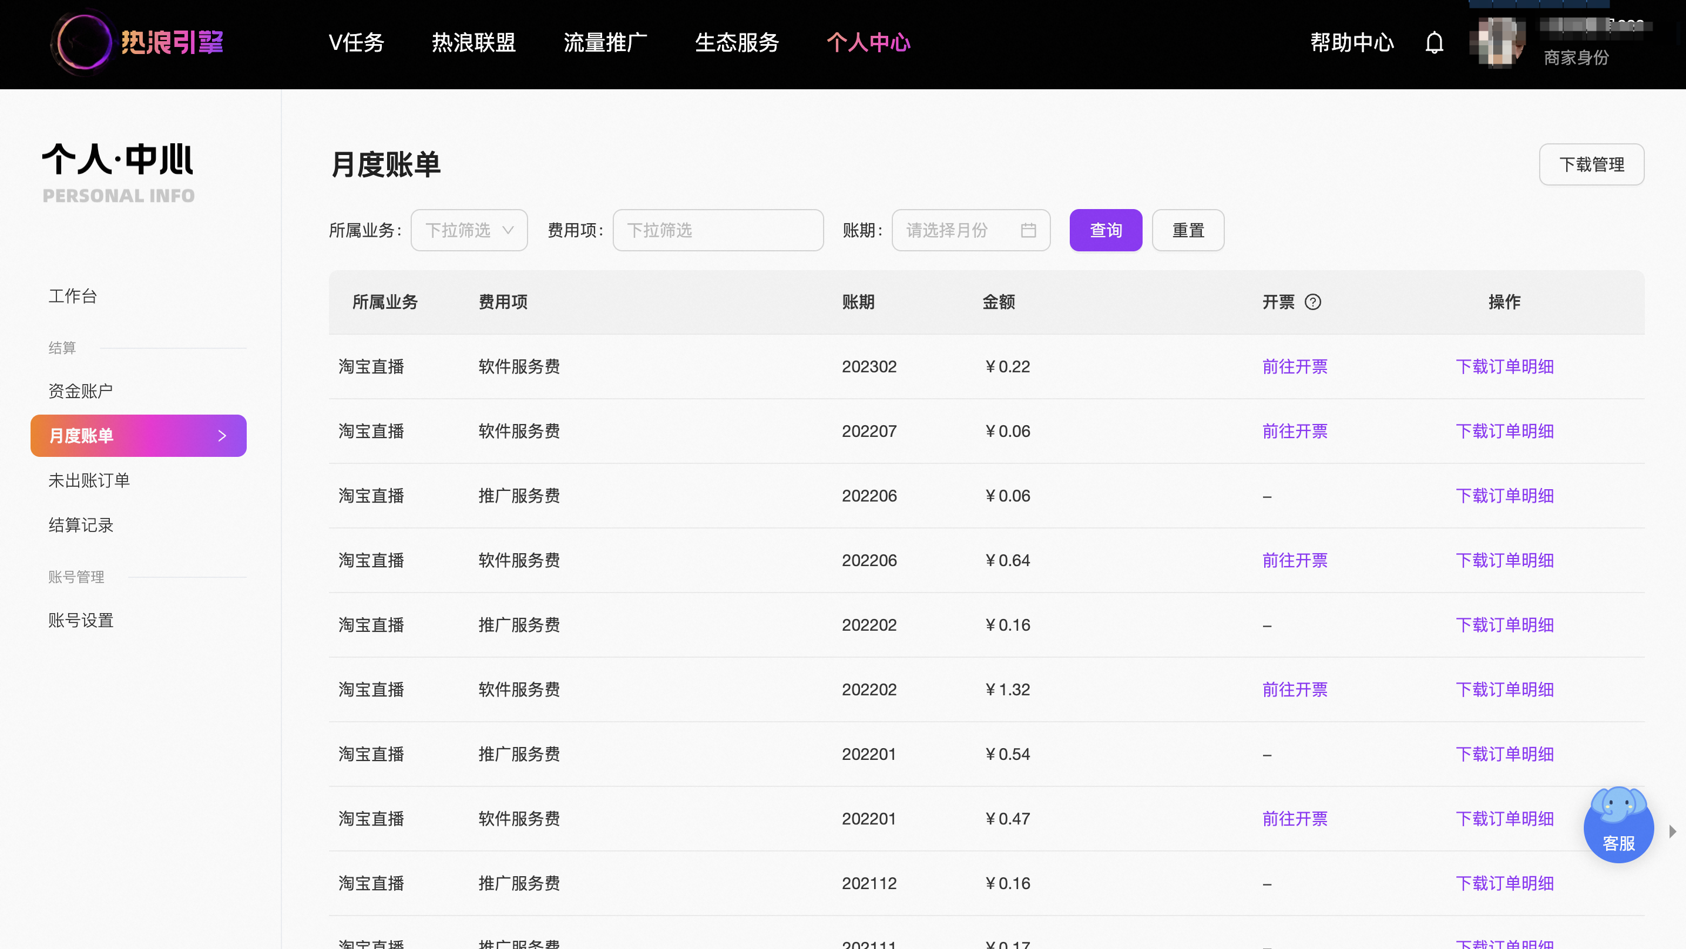Click the 费用项 filter input
This screenshot has width=1686, height=949.
point(717,230)
